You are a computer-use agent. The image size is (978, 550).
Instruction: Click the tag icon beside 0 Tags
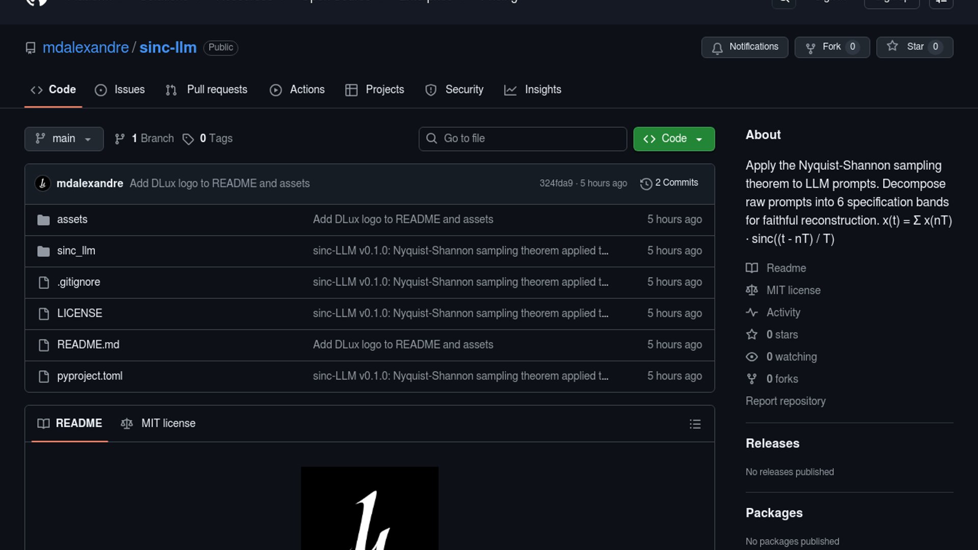(188, 139)
